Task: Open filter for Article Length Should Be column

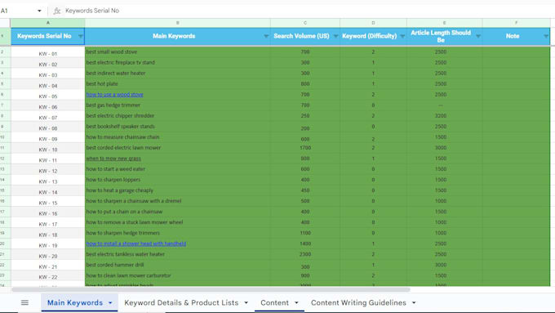Action: point(478,36)
